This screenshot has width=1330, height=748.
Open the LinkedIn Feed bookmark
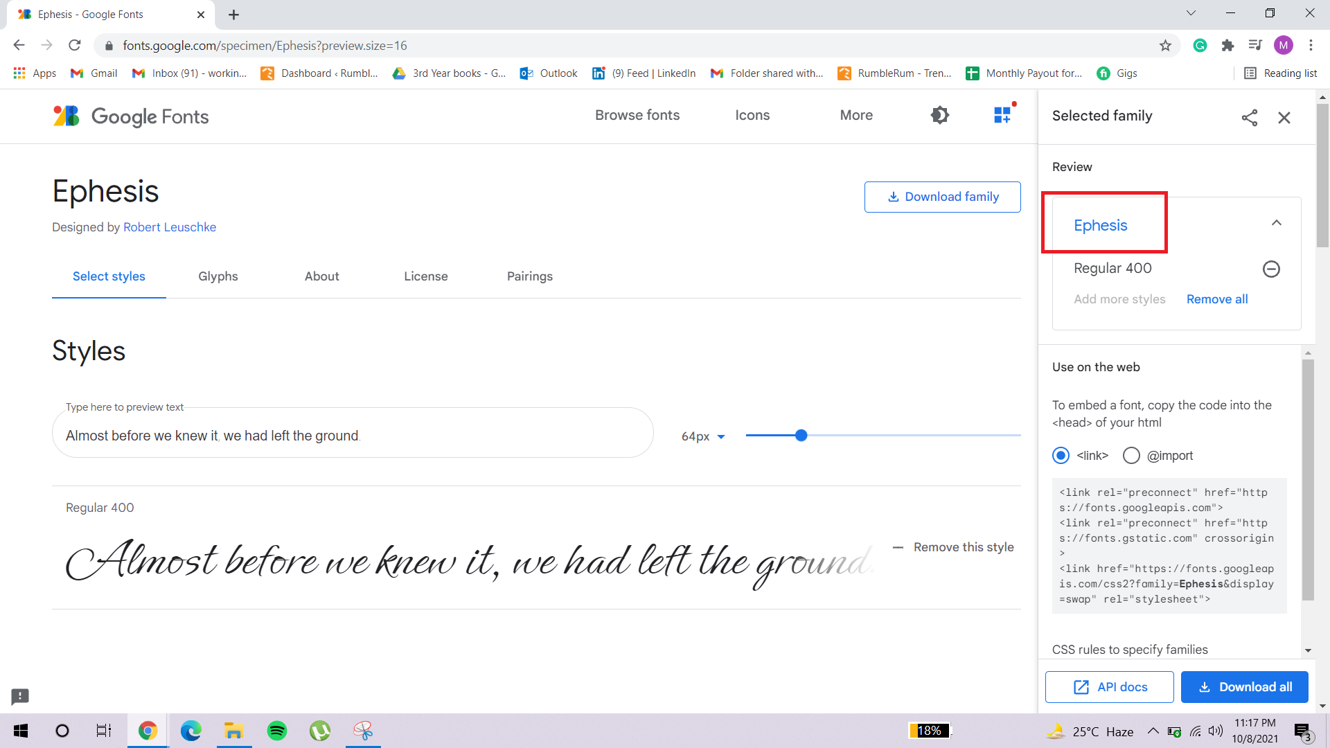pyautogui.click(x=644, y=73)
